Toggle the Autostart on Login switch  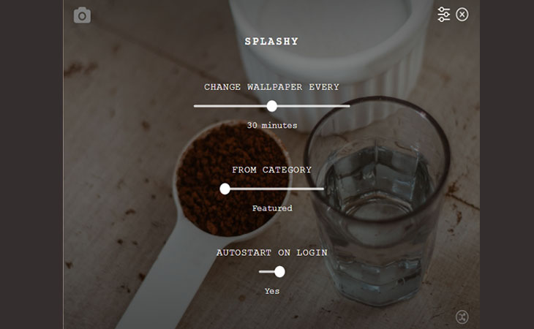(272, 271)
